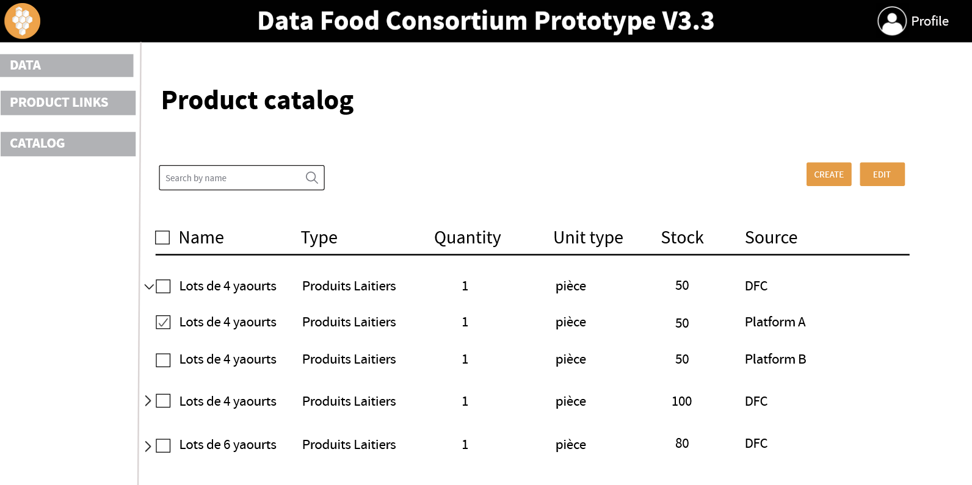Uncheck the Platform A product row
972x485 pixels.
pyautogui.click(x=162, y=322)
